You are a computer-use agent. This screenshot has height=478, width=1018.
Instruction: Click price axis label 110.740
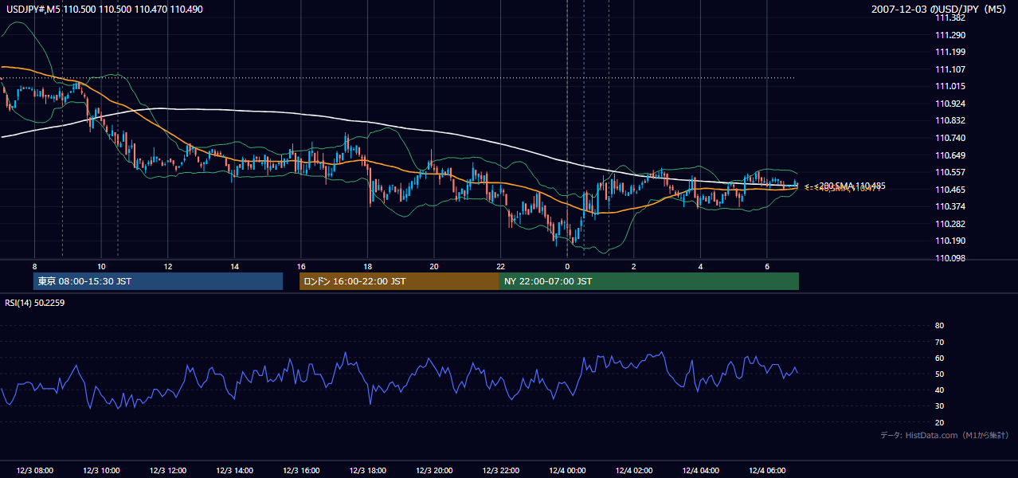(x=950, y=138)
